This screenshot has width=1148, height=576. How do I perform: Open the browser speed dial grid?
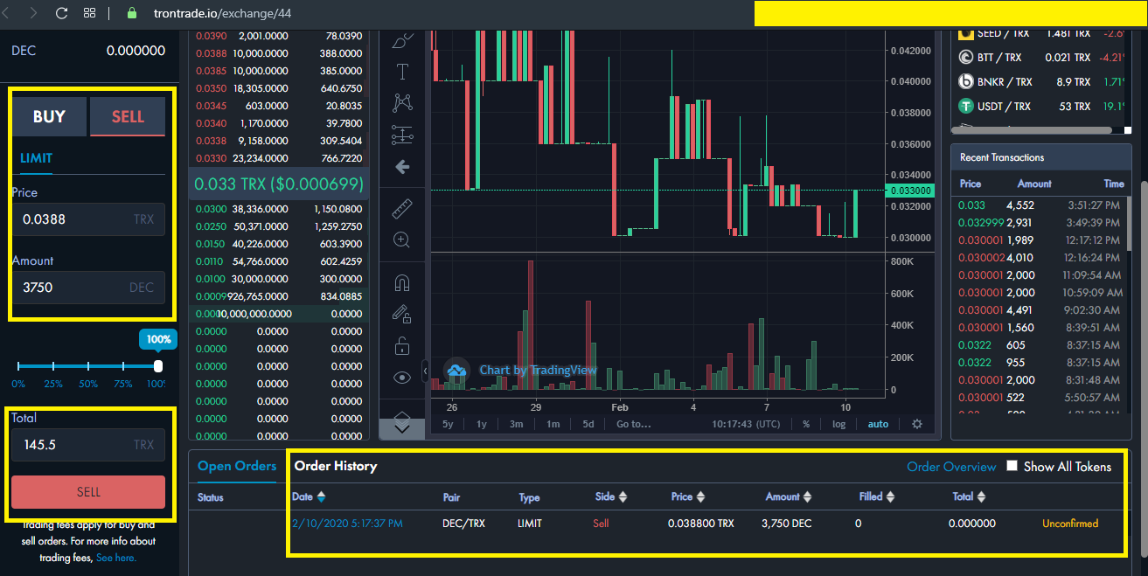tap(89, 13)
